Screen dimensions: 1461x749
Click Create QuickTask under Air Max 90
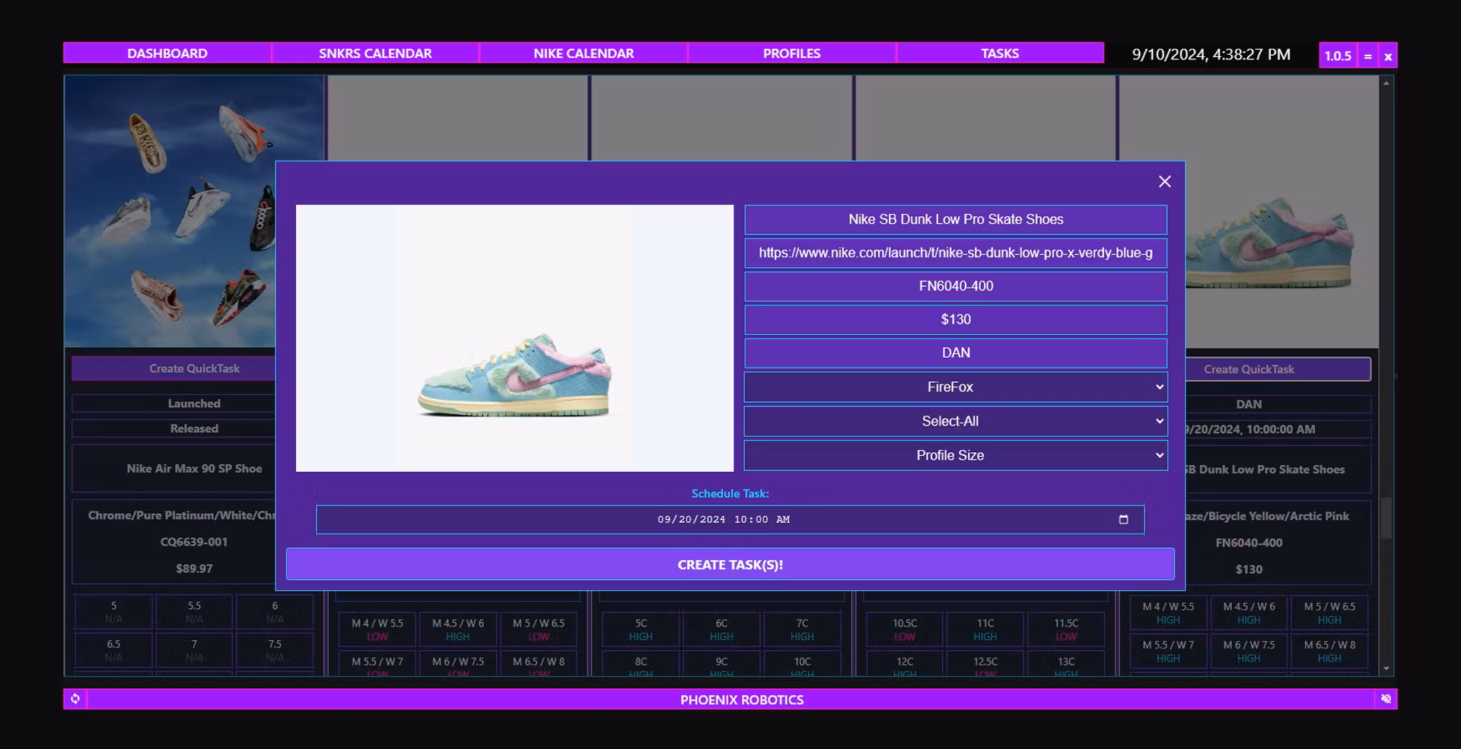(175, 368)
